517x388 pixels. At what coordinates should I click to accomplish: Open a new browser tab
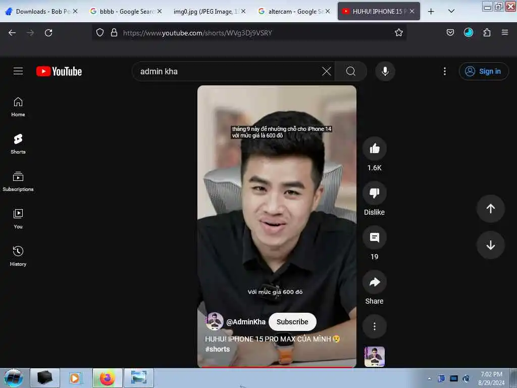tap(431, 12)
